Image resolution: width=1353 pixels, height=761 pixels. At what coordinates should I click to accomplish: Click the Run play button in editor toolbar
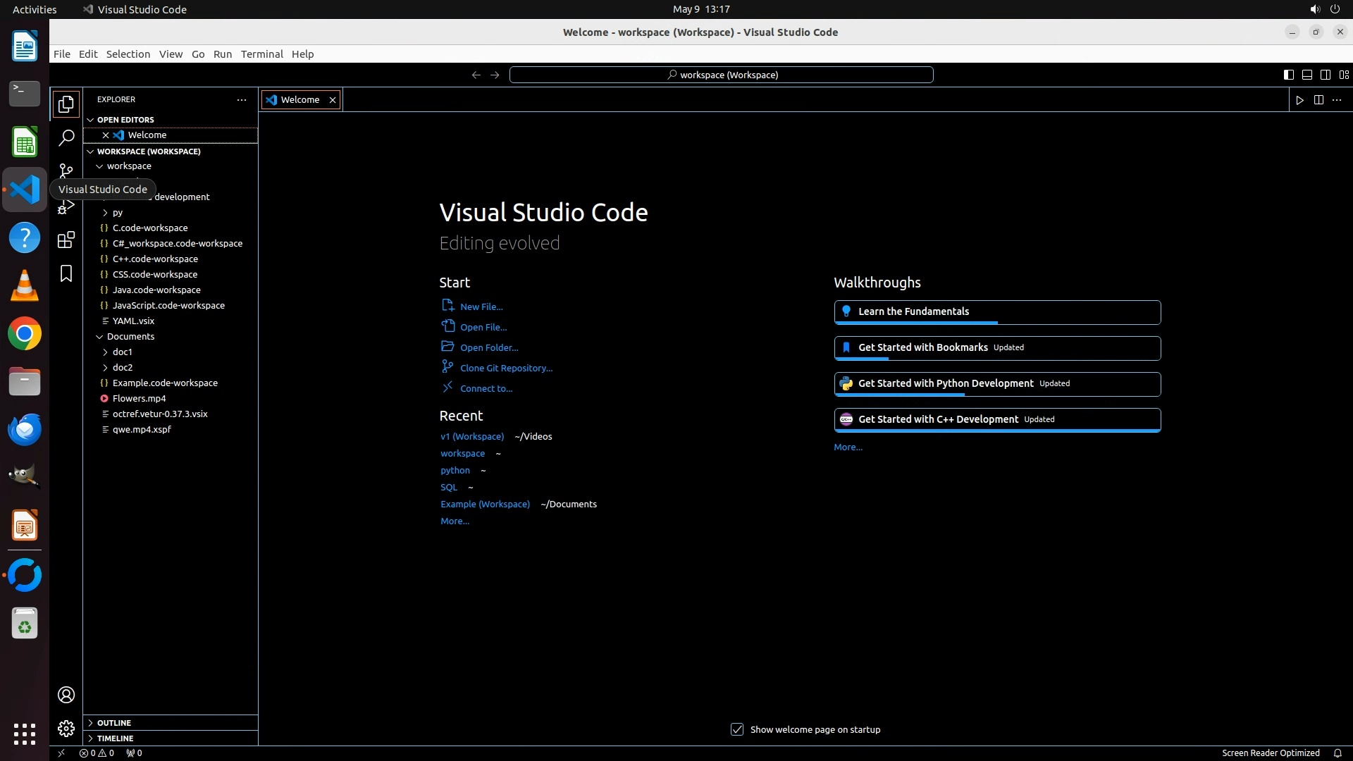pos(1299,100)
